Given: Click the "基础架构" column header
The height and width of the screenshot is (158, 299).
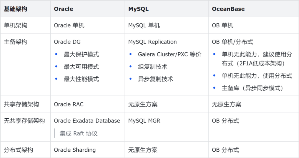Looking at the screenshot, I should [16, 9].
